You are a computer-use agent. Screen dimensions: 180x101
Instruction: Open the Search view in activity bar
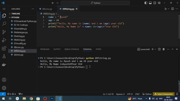coord(4,24)
